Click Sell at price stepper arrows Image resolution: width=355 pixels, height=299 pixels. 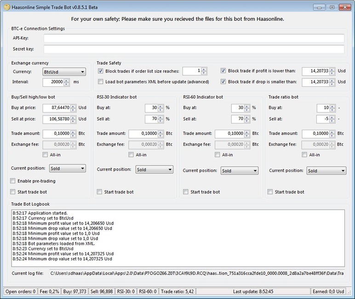point(73,120)
